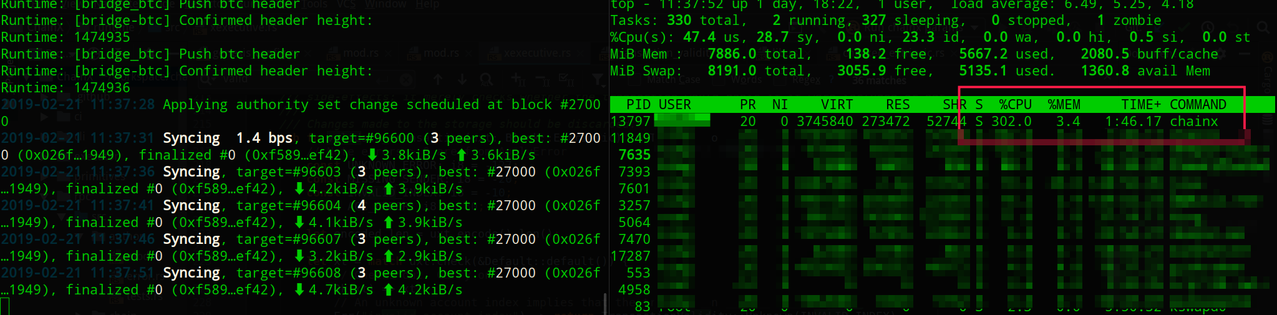Image resolution: width=1277 pixels, height=315 pixels.
Task: Click the %MEM column header
Action: (1064, 105)
